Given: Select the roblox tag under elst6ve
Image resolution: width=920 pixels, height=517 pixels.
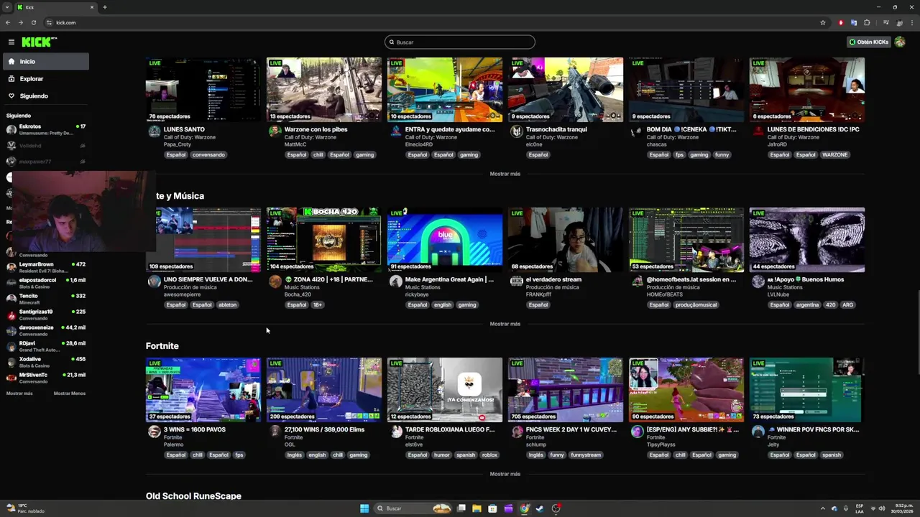Looking at the screenshot, I should pyautogui.click(x=489, y=455).
